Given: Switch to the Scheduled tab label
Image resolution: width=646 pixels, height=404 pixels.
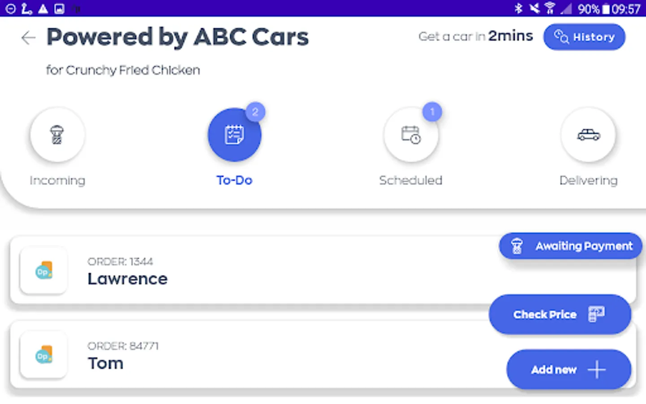Looking at the screenshot, I should pyautogui.click(x=411, y=180).
